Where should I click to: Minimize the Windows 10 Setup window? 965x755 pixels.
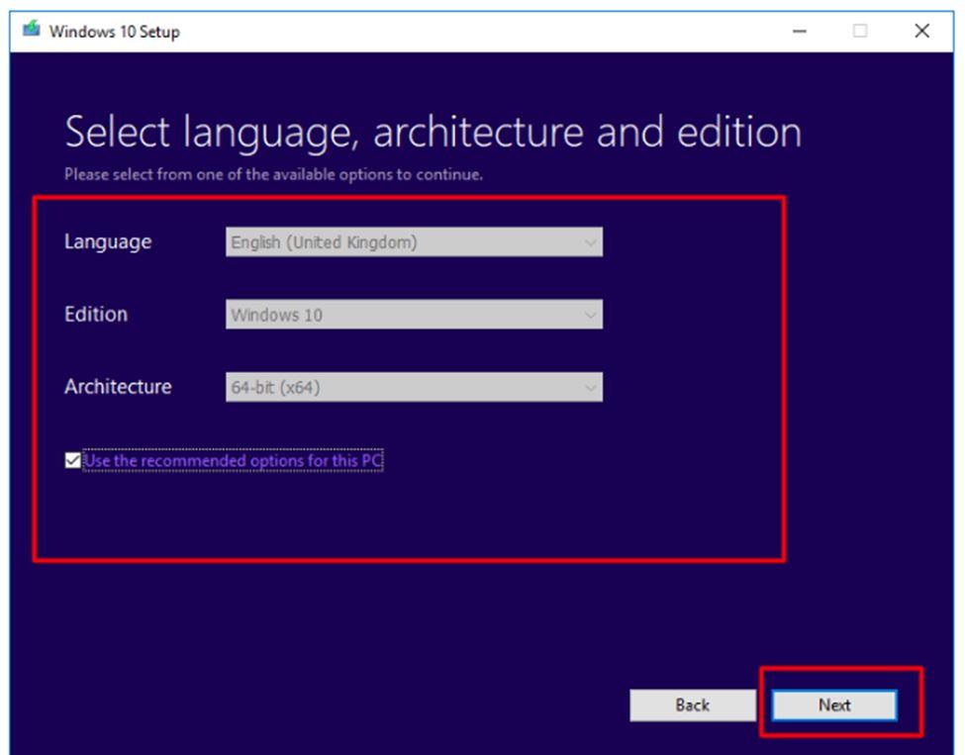(x=798, y=31)
